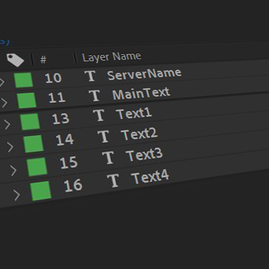Select the MainText layer name

click(x=141, y=94)
